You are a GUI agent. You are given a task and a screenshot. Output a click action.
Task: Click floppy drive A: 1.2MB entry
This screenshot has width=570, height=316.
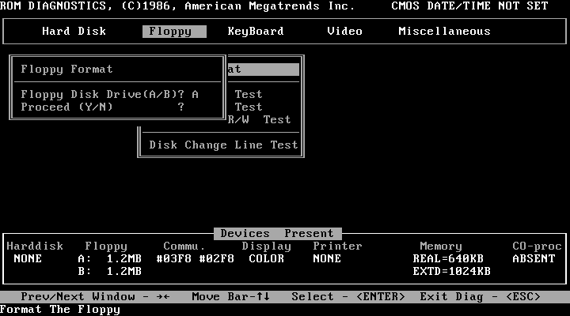tap(109, 259)
